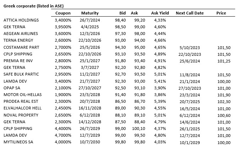This screenshot has width=249, height=149.
Task: Click the Ask Yield column header
Action: tap(159, 13)
